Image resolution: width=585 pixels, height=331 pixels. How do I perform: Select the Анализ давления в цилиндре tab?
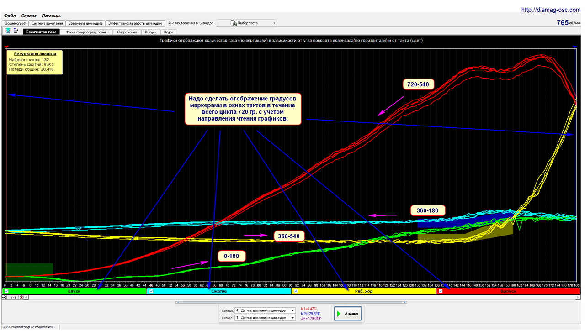point(190,22)
